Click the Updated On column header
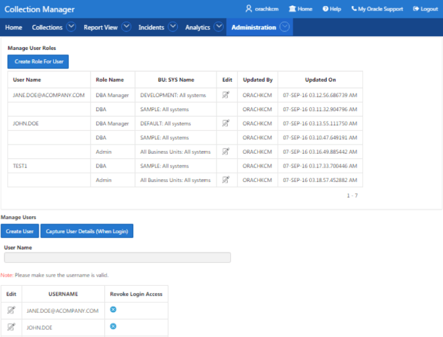The image size is (443, 337). (320, 79)
